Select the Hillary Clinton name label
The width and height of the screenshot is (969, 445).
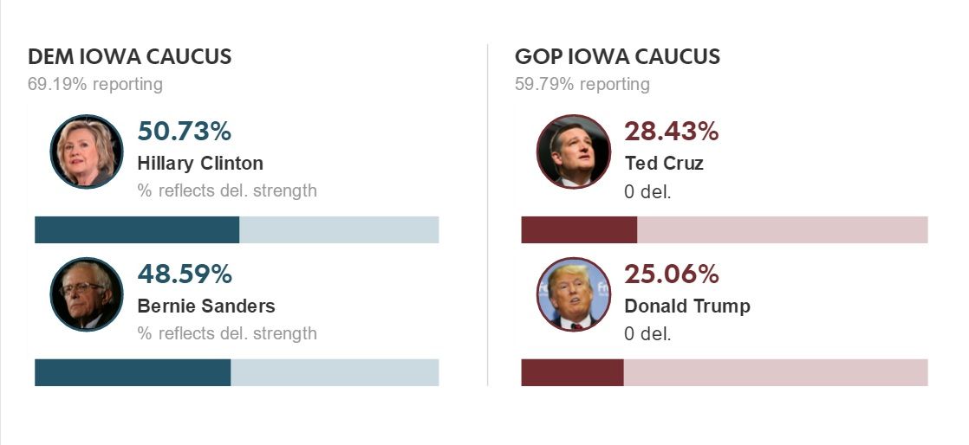[200, 164]
